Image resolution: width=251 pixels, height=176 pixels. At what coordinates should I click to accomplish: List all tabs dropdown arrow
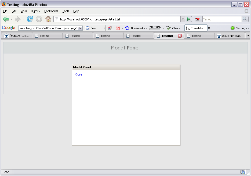point(248,35)
